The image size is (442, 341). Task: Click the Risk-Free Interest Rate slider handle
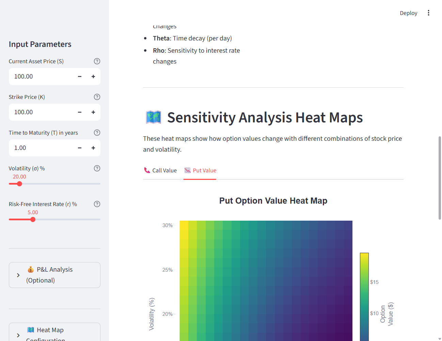click(x=33, y=220)
